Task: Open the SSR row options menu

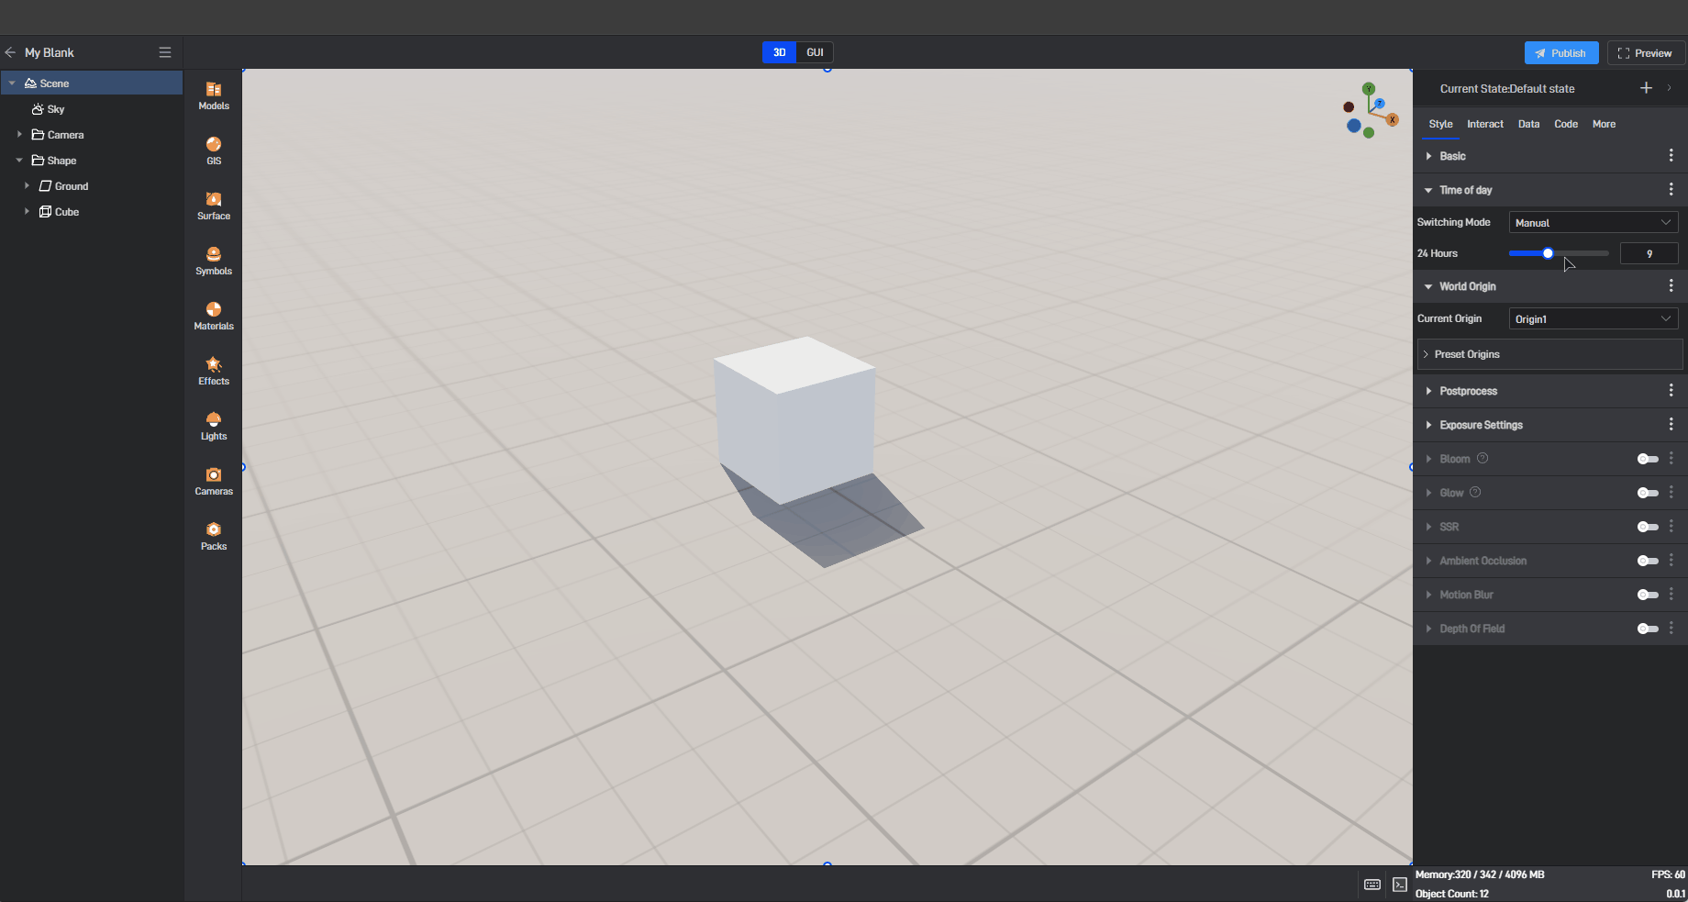Action: point(1671,527)
